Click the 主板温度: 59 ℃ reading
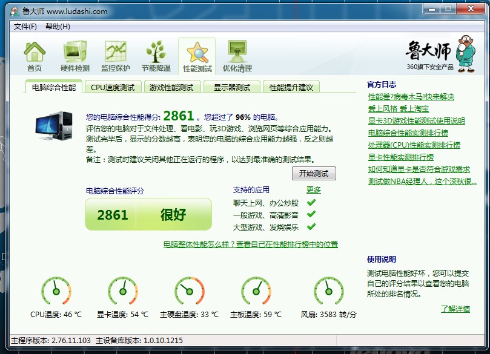 pyautogui.click(x=256, y=314)
